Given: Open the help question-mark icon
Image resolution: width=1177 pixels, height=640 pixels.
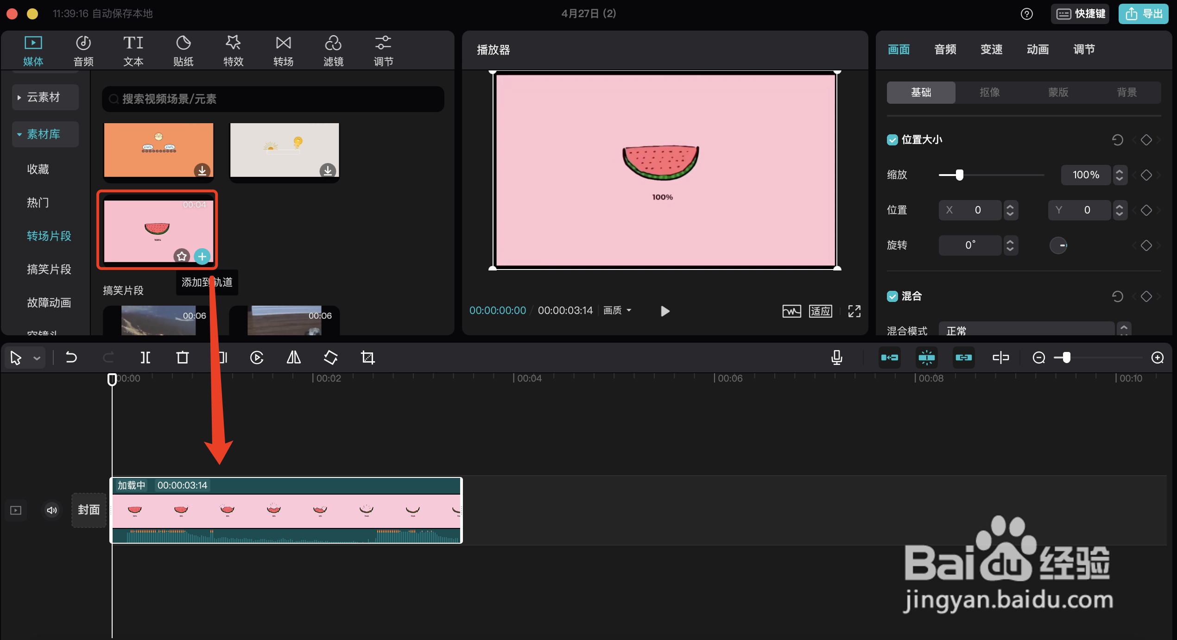Looking at the screenshot, I should point(1026,14).
